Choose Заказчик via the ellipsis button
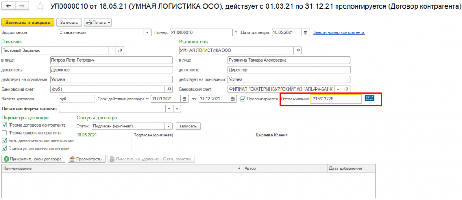 [112, 50]
